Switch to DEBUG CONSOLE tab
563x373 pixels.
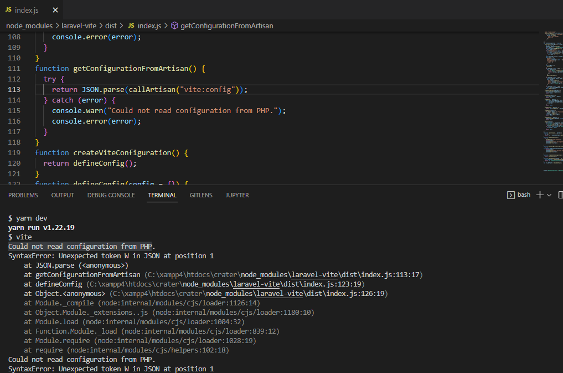[111, 195]
